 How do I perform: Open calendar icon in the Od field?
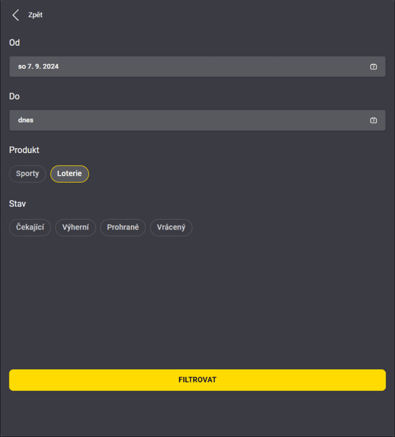[373, 67]
